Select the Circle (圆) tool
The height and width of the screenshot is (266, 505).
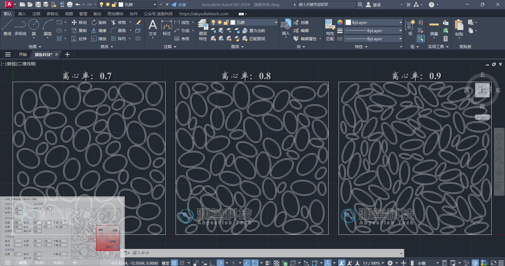(x=34, y=28)
